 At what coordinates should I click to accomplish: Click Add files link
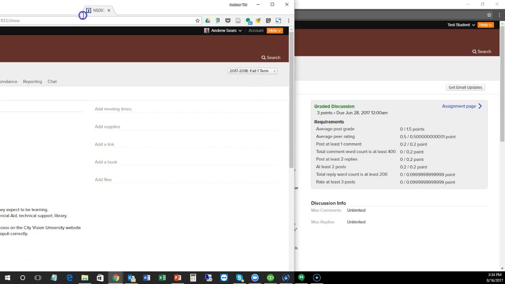(103, 179)
